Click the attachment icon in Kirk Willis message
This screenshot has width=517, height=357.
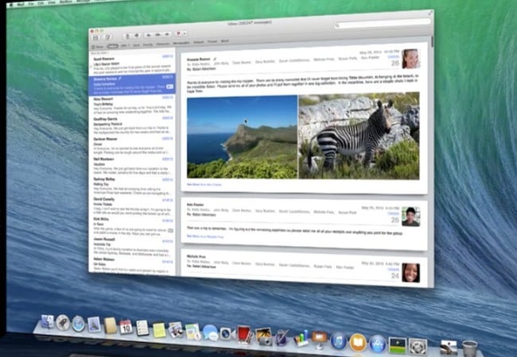pyautogui.click(x=170, y=230)
